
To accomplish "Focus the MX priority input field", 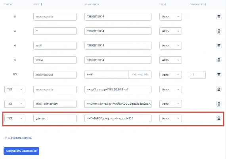I will click(x=198, y=75).
